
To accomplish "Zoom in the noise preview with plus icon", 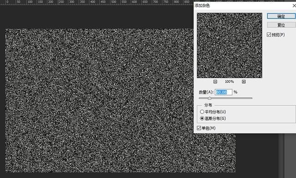I will pos(244,81).
